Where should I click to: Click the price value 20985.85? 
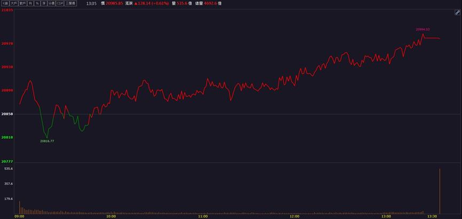pos(114,3)
